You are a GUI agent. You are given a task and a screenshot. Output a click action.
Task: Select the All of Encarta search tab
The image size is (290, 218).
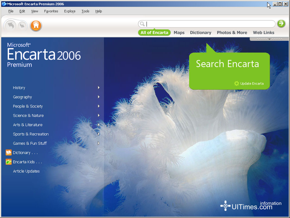click(154, 33)
